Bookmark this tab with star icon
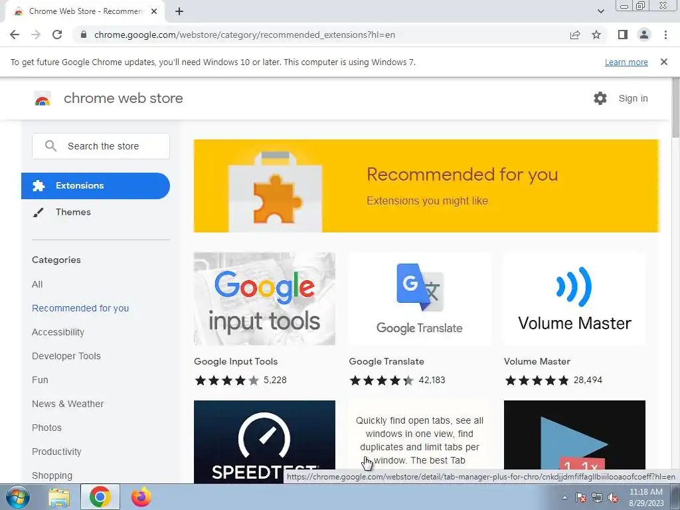680x510 pixels. click(x=596, y=35)
